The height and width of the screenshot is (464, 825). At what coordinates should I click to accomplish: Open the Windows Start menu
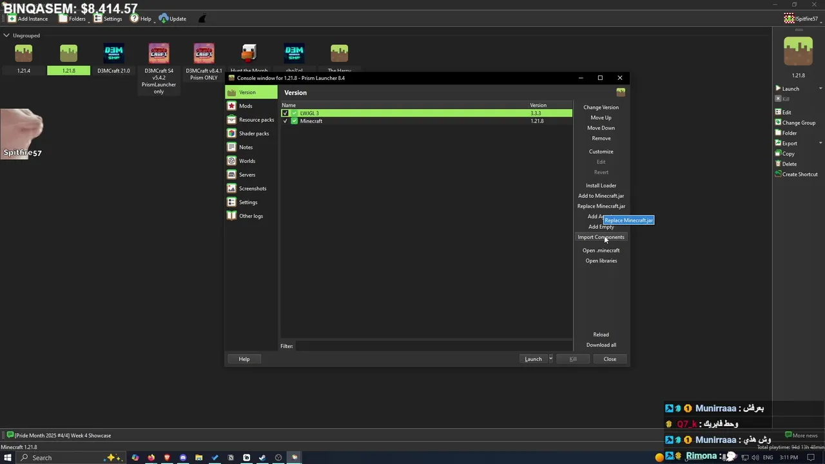point(8,458)
